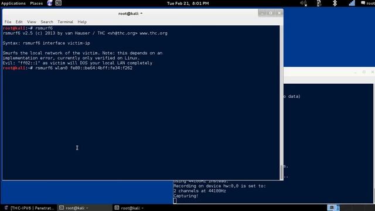The width and height of the screenshot is (375, 211).
Task: Open the network signal indicator
Action: coord(352,3)
